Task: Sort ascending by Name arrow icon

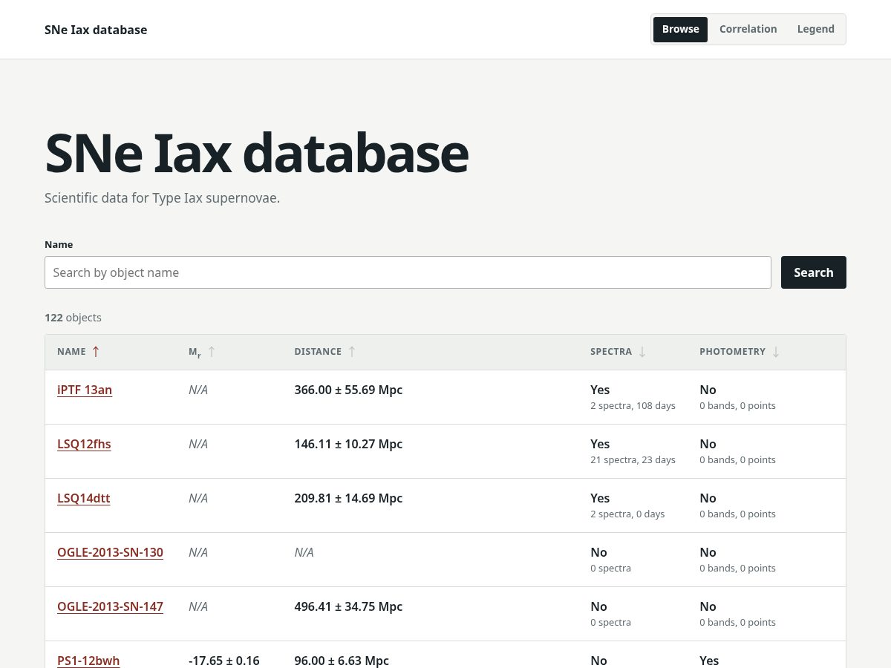Action: tap(96, 352)
